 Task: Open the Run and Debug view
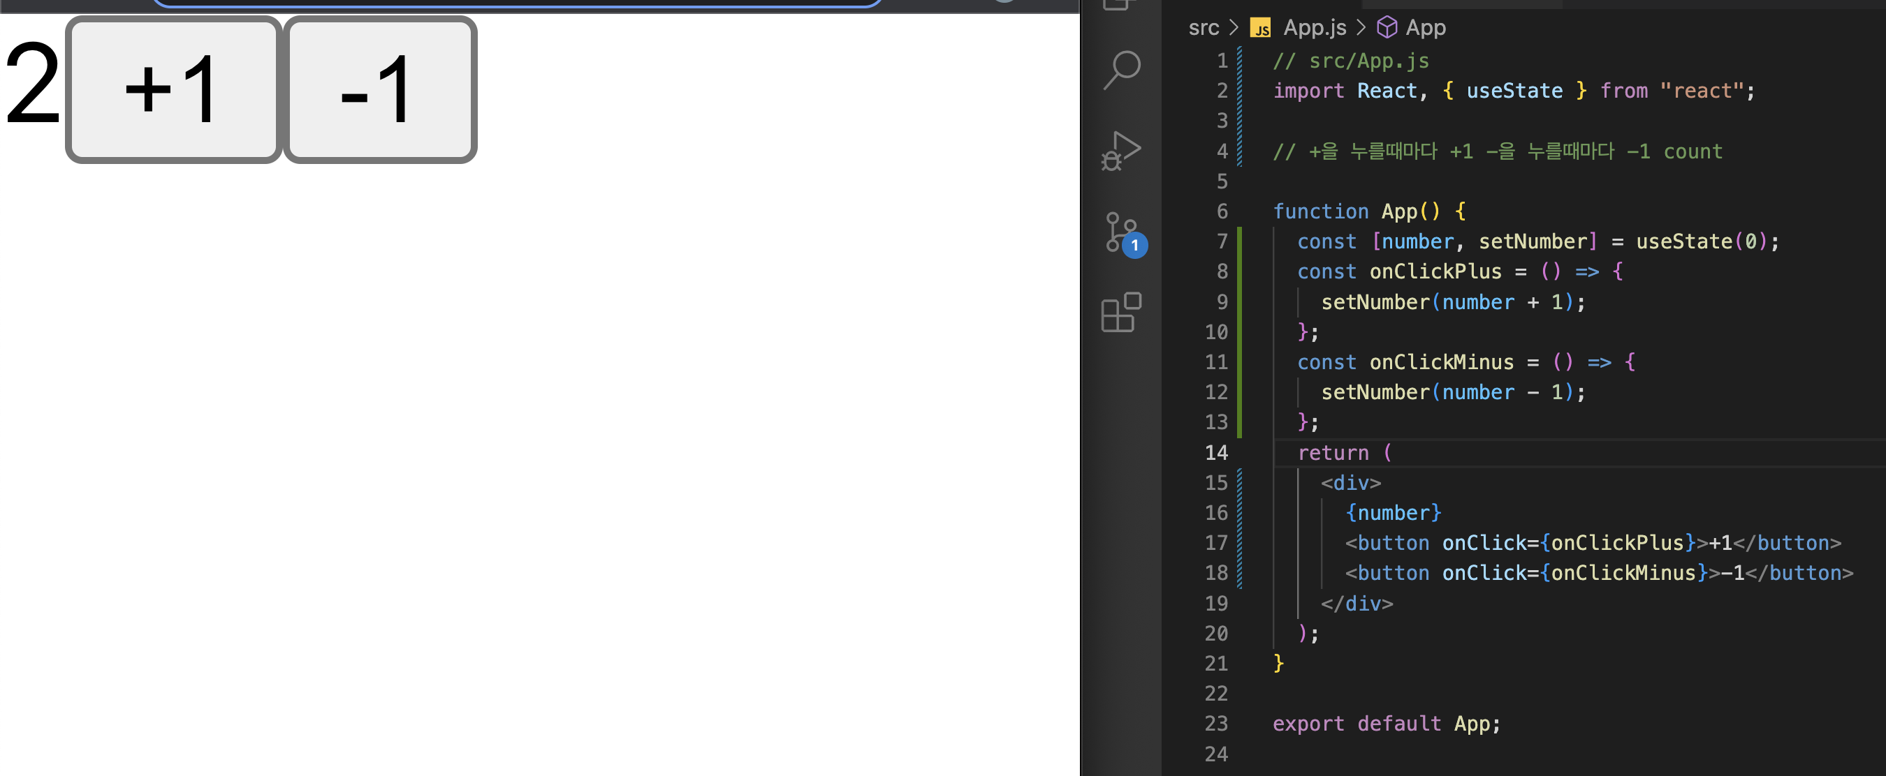click(1121, 151)
